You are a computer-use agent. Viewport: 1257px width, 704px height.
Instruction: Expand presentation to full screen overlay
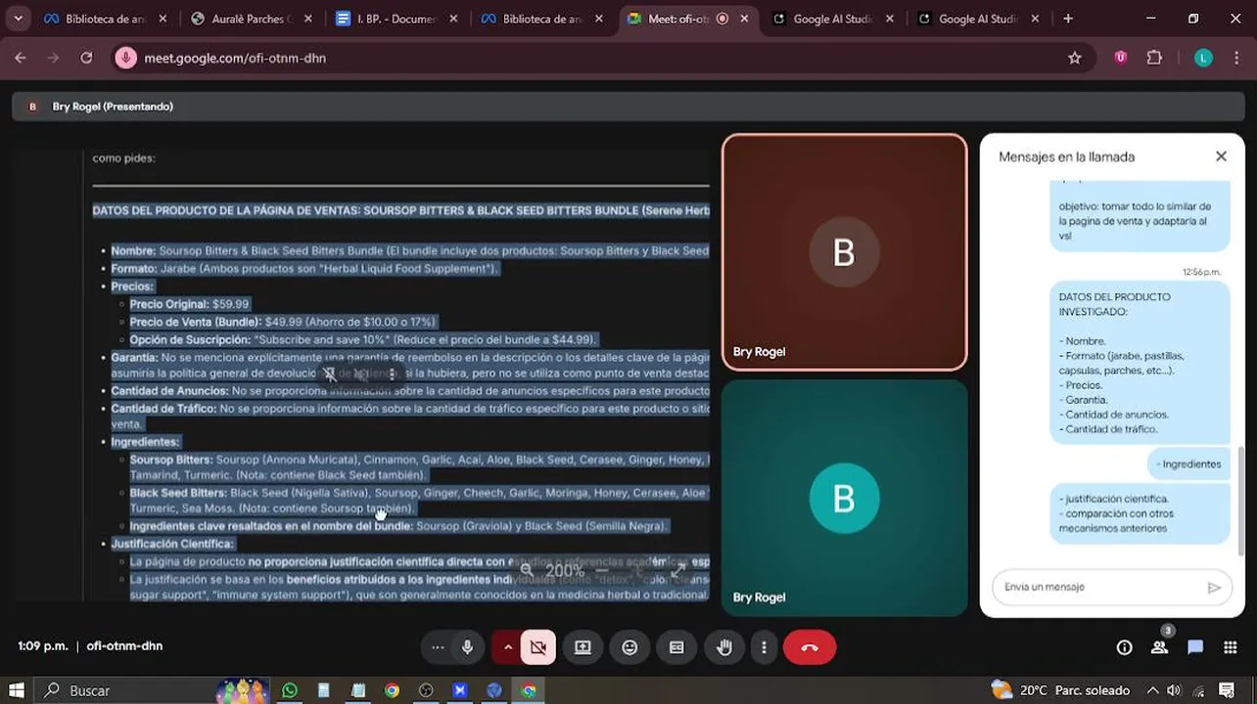coord(677,570)
